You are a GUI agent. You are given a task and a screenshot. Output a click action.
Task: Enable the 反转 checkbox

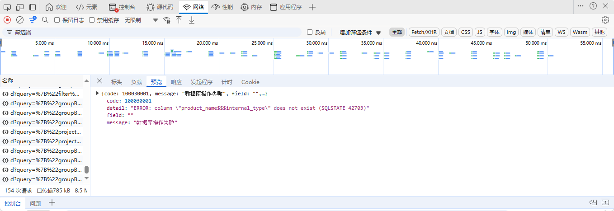click(x=310, y=32)
